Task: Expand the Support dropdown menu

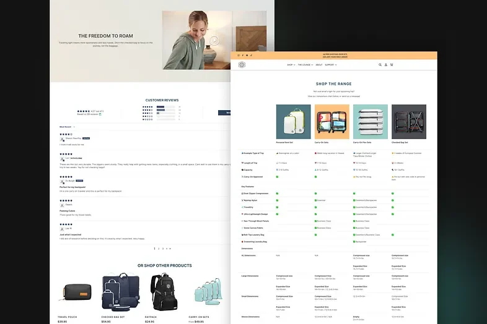Action: [x=330, y=65]
